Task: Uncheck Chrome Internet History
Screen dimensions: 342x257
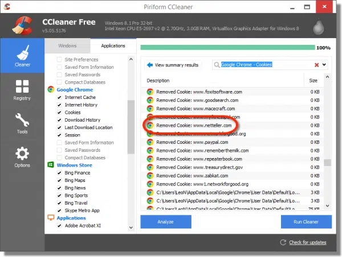Action: pyautogui.click(x=59, y=105)
